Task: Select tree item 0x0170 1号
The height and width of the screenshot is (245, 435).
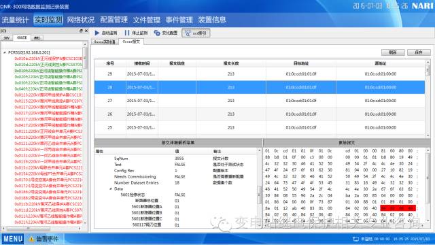Action: (x=48, y=180)
